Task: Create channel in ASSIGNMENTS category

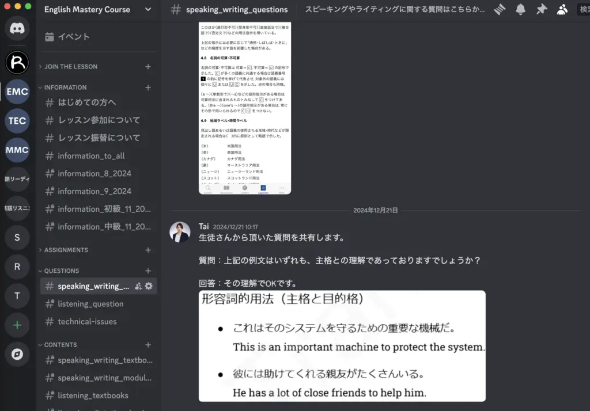Action: click(148, 250)
